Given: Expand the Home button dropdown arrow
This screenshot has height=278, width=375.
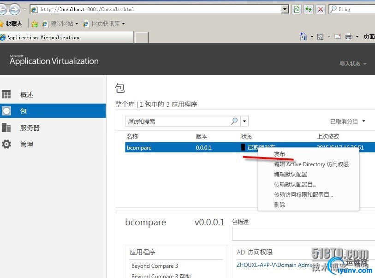Looking at the screenshot, I should [x=312, y=37].
